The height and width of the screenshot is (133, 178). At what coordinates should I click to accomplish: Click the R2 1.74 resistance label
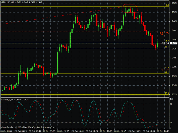point(164,33)
